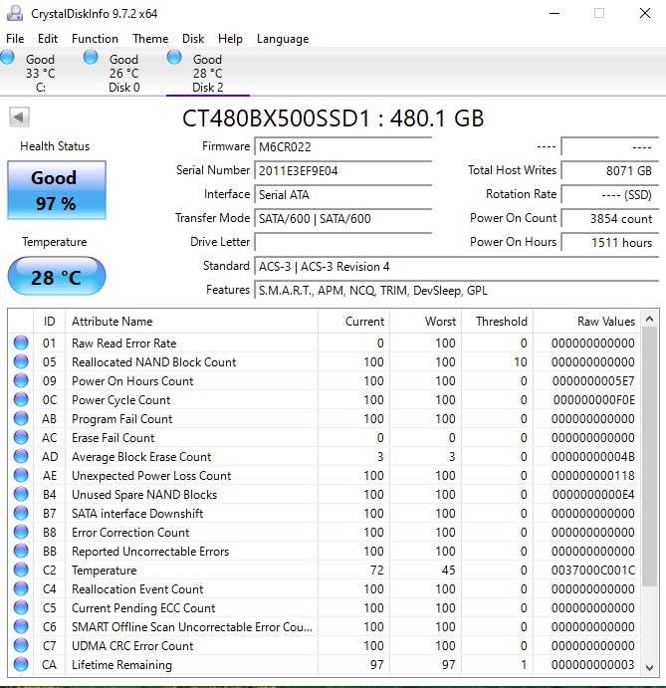Select the Unused Spare NAND Blocks row
This screenshot has height=688, width=666.
[144, 495]
